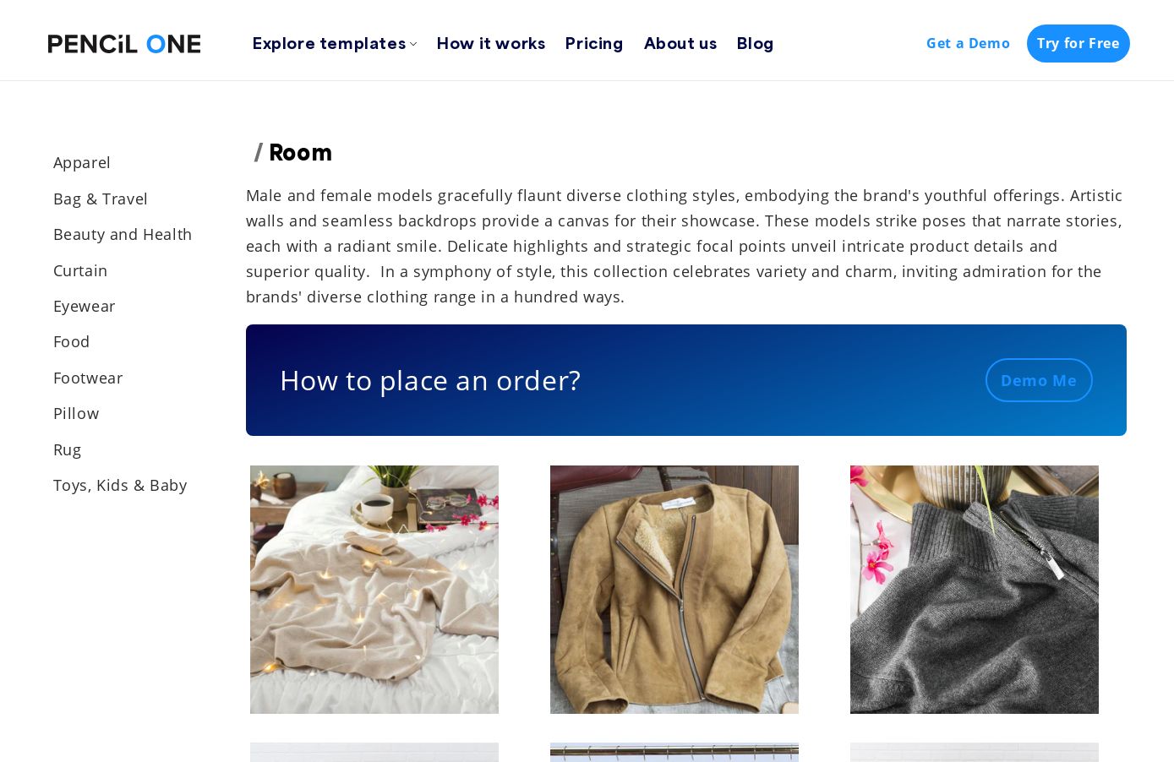Visit the Blog link

[x=755, y=43]
